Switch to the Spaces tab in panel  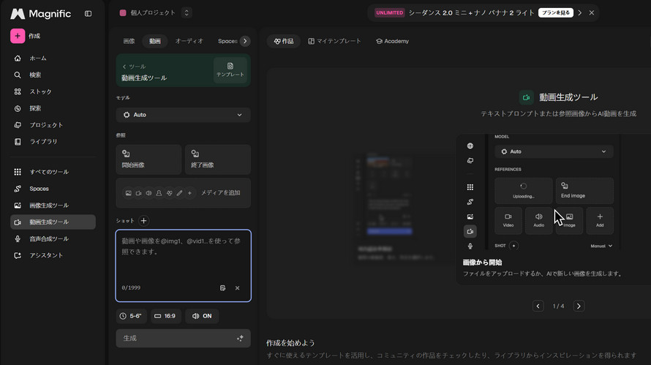(x=227, y=41)
